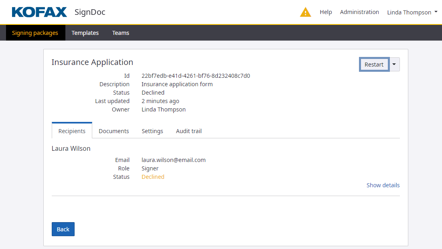Viewport: 442px width, 249px height.
Task: View the Audit trail tab
Action: pyautogui.click(x=189, y=131)
